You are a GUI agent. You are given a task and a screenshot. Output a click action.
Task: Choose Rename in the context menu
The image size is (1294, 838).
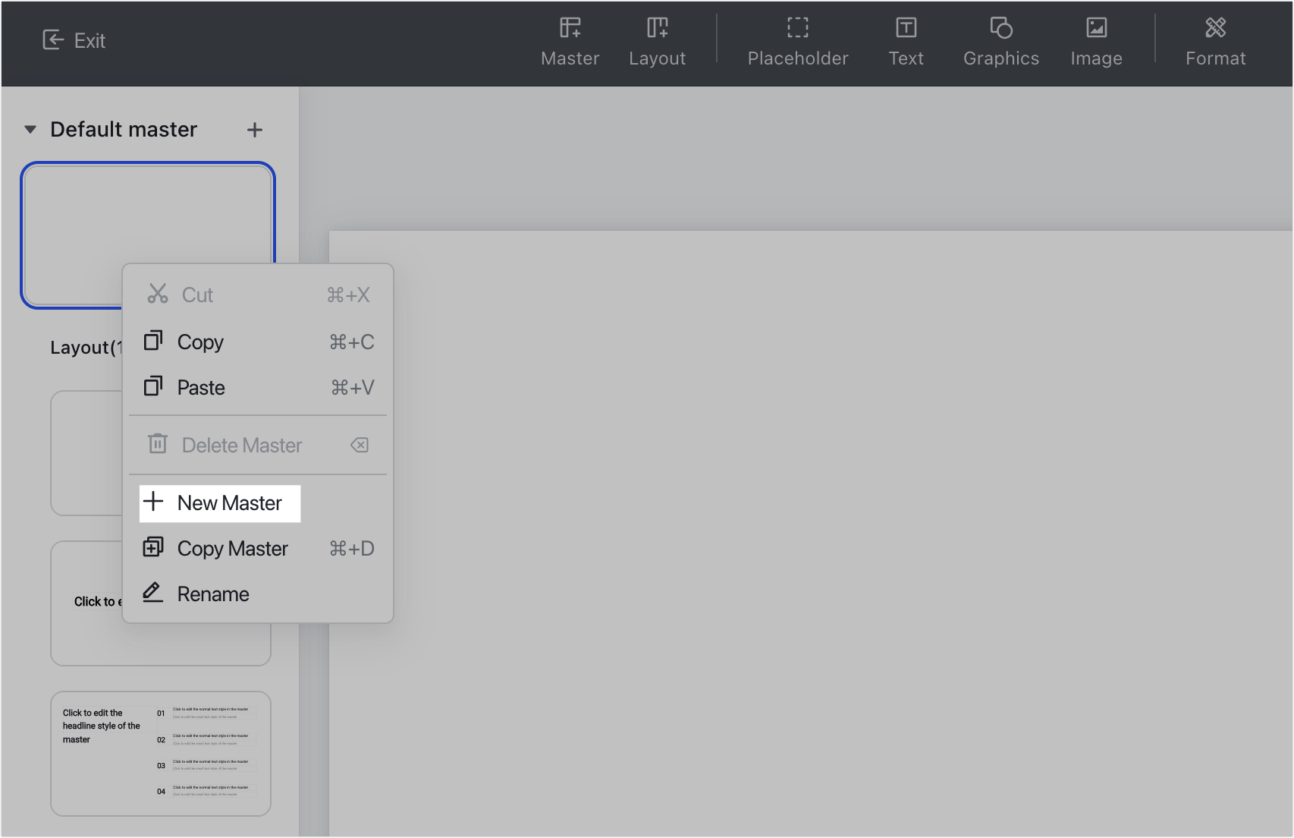tap(258, 594)
